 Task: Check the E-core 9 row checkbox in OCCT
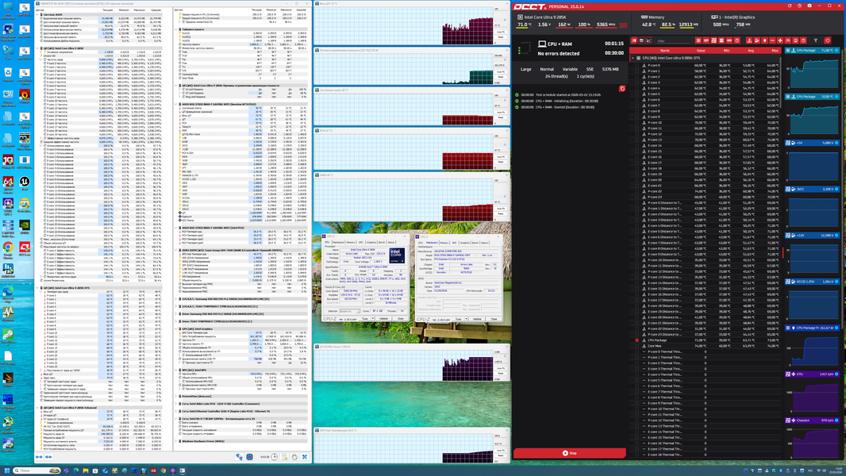point(636,117)
